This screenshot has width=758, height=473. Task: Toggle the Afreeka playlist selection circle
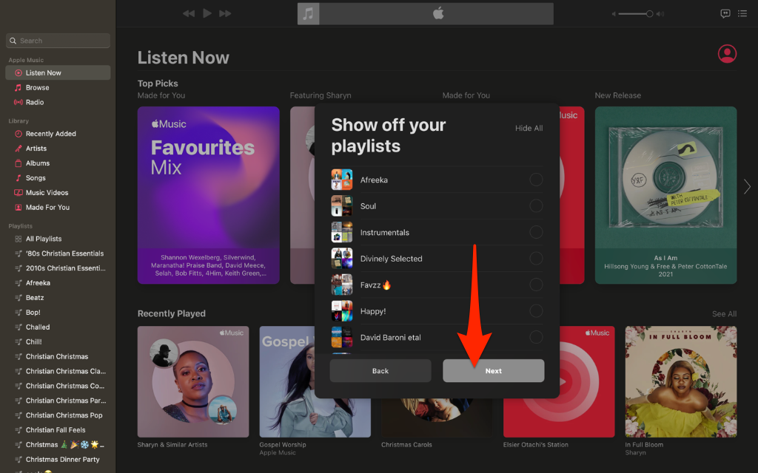[536, 180]
